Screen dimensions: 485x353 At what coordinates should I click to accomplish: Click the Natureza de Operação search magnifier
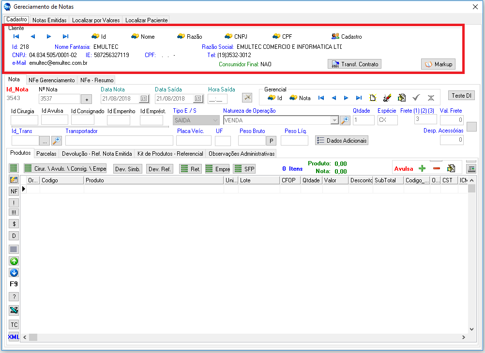(345, 120)
